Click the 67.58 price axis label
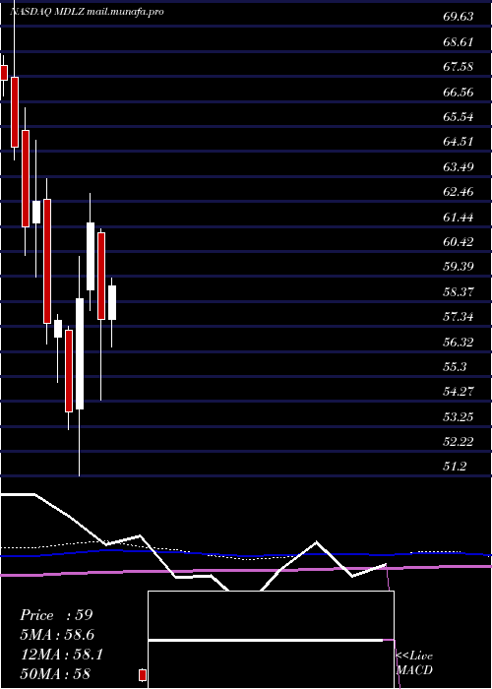This screenshot has height=689, width=492. (459, 67)
